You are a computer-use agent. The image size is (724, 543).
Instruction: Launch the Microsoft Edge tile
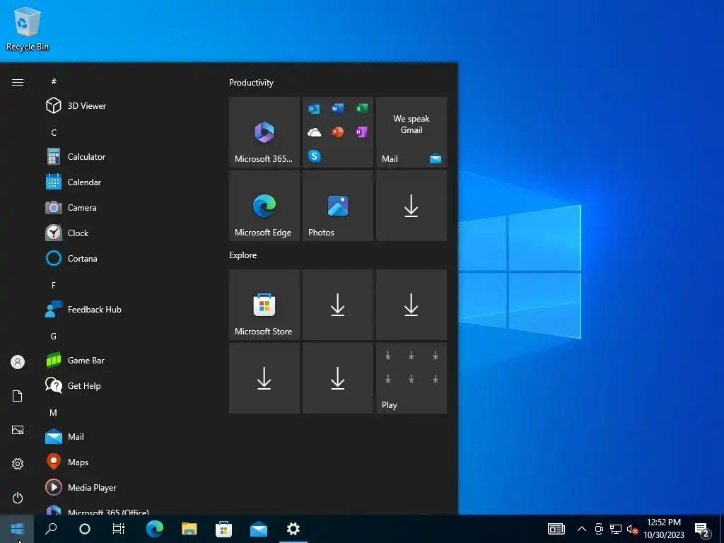264,206
